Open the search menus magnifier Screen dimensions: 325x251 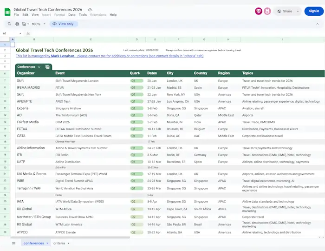click(x=9, y=24)
